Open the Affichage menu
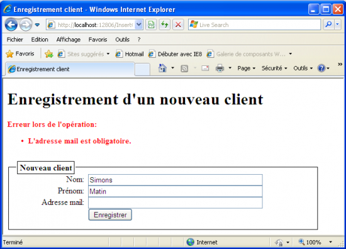This screenshot has height=249, width=346. tap(69, 40)
